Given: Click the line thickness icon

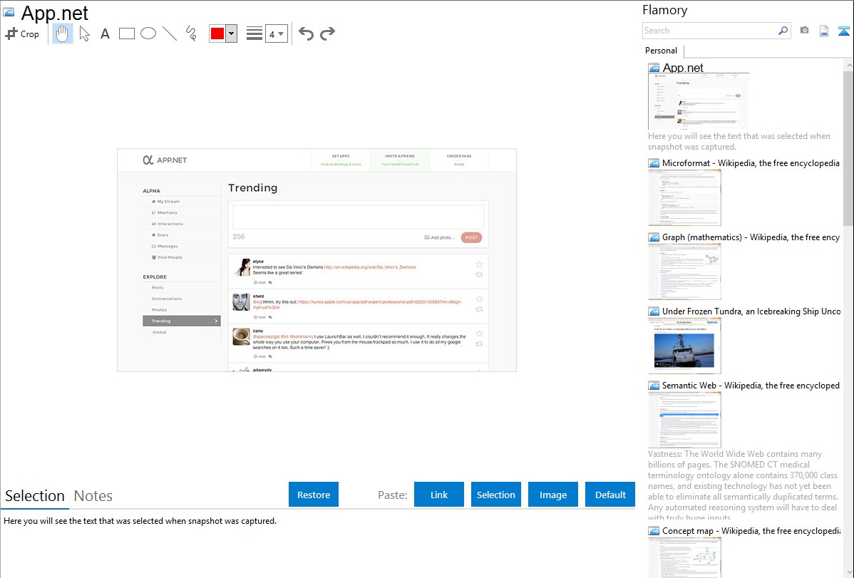Looking at the screenshot, I should pos(254,33).
